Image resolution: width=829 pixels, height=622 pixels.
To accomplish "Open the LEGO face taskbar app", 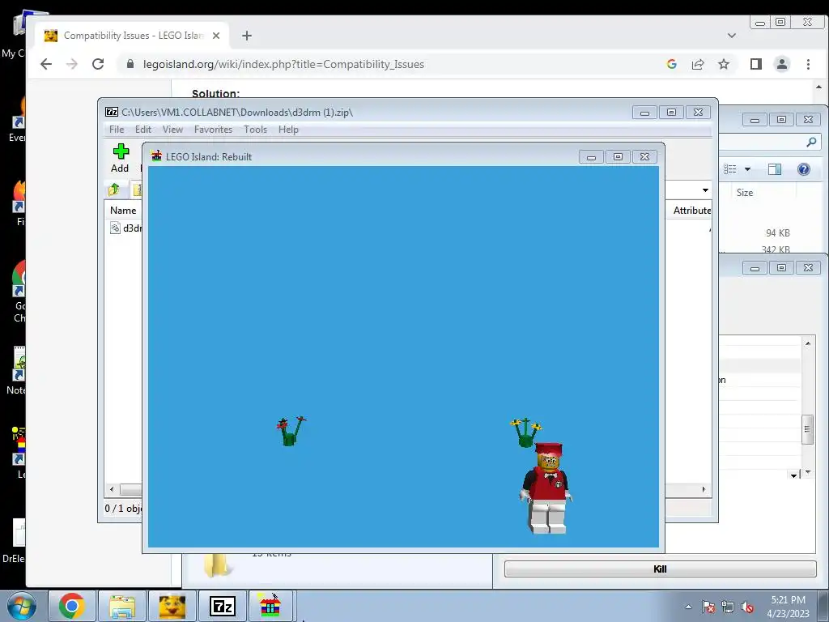I will [172, 606].
